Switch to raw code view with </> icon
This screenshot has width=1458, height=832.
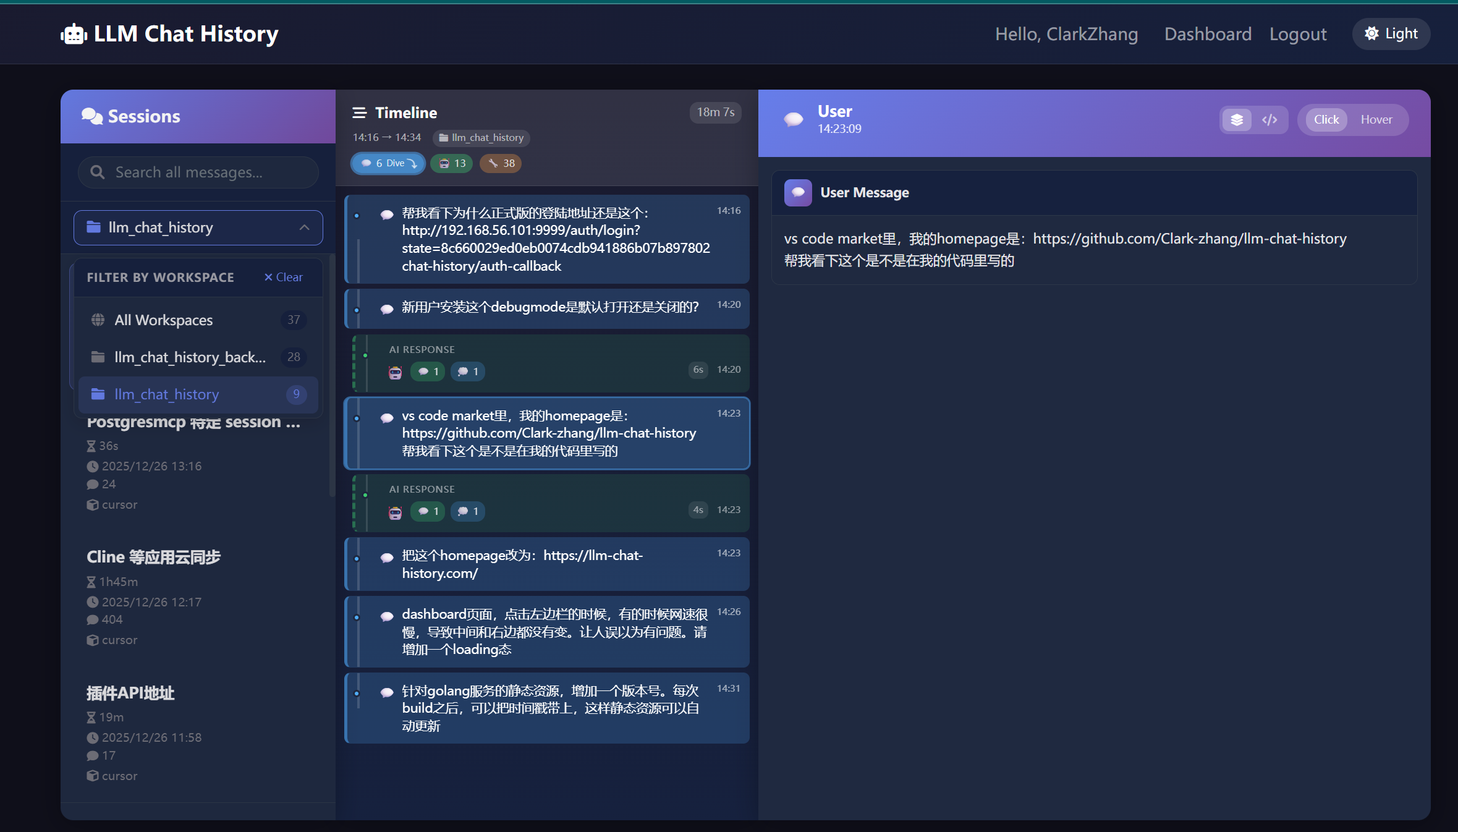(x=1270, y=119)
